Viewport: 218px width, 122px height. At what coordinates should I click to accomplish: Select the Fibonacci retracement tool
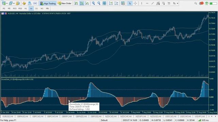[x=163, y=3]
